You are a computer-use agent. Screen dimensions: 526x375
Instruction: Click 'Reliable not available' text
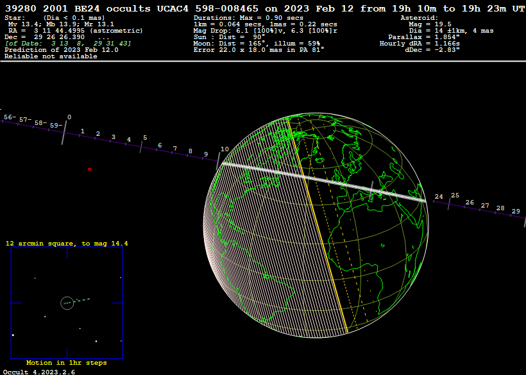[x=51, y=56]
